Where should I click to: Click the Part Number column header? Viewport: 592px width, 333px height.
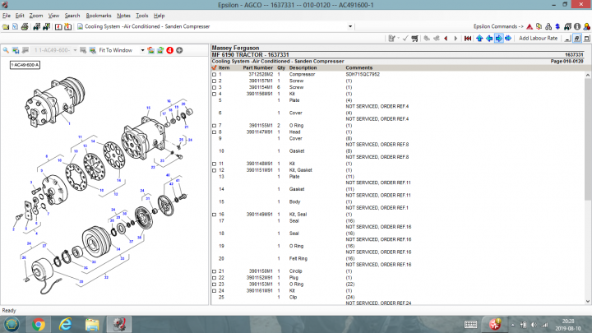(x=257, y=67)
